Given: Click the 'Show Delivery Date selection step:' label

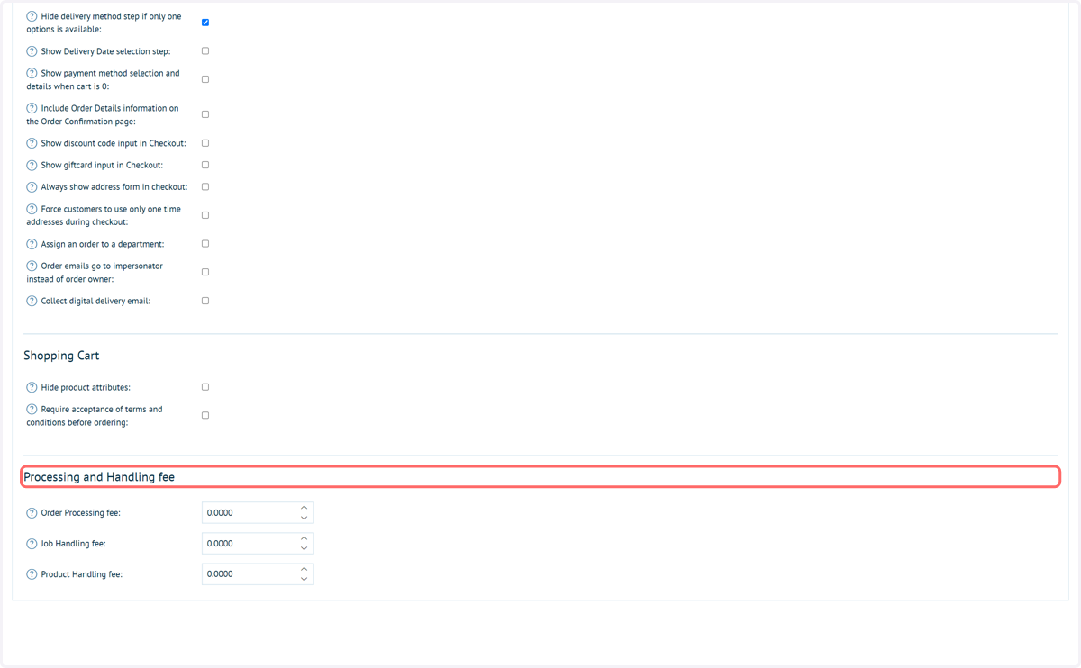Looking at the screenshot, I should [105, 51].
